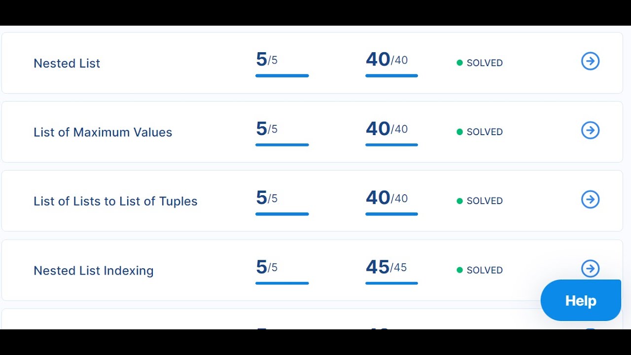Click the green SOLVED dot for Nested List
This screenshot has width=631, height=355.
[x=459, y=63]
